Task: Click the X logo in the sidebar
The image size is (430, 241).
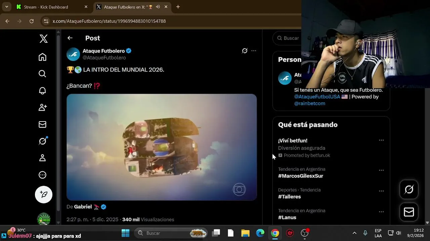Action: pyautogui.click(x=43, y=39)
